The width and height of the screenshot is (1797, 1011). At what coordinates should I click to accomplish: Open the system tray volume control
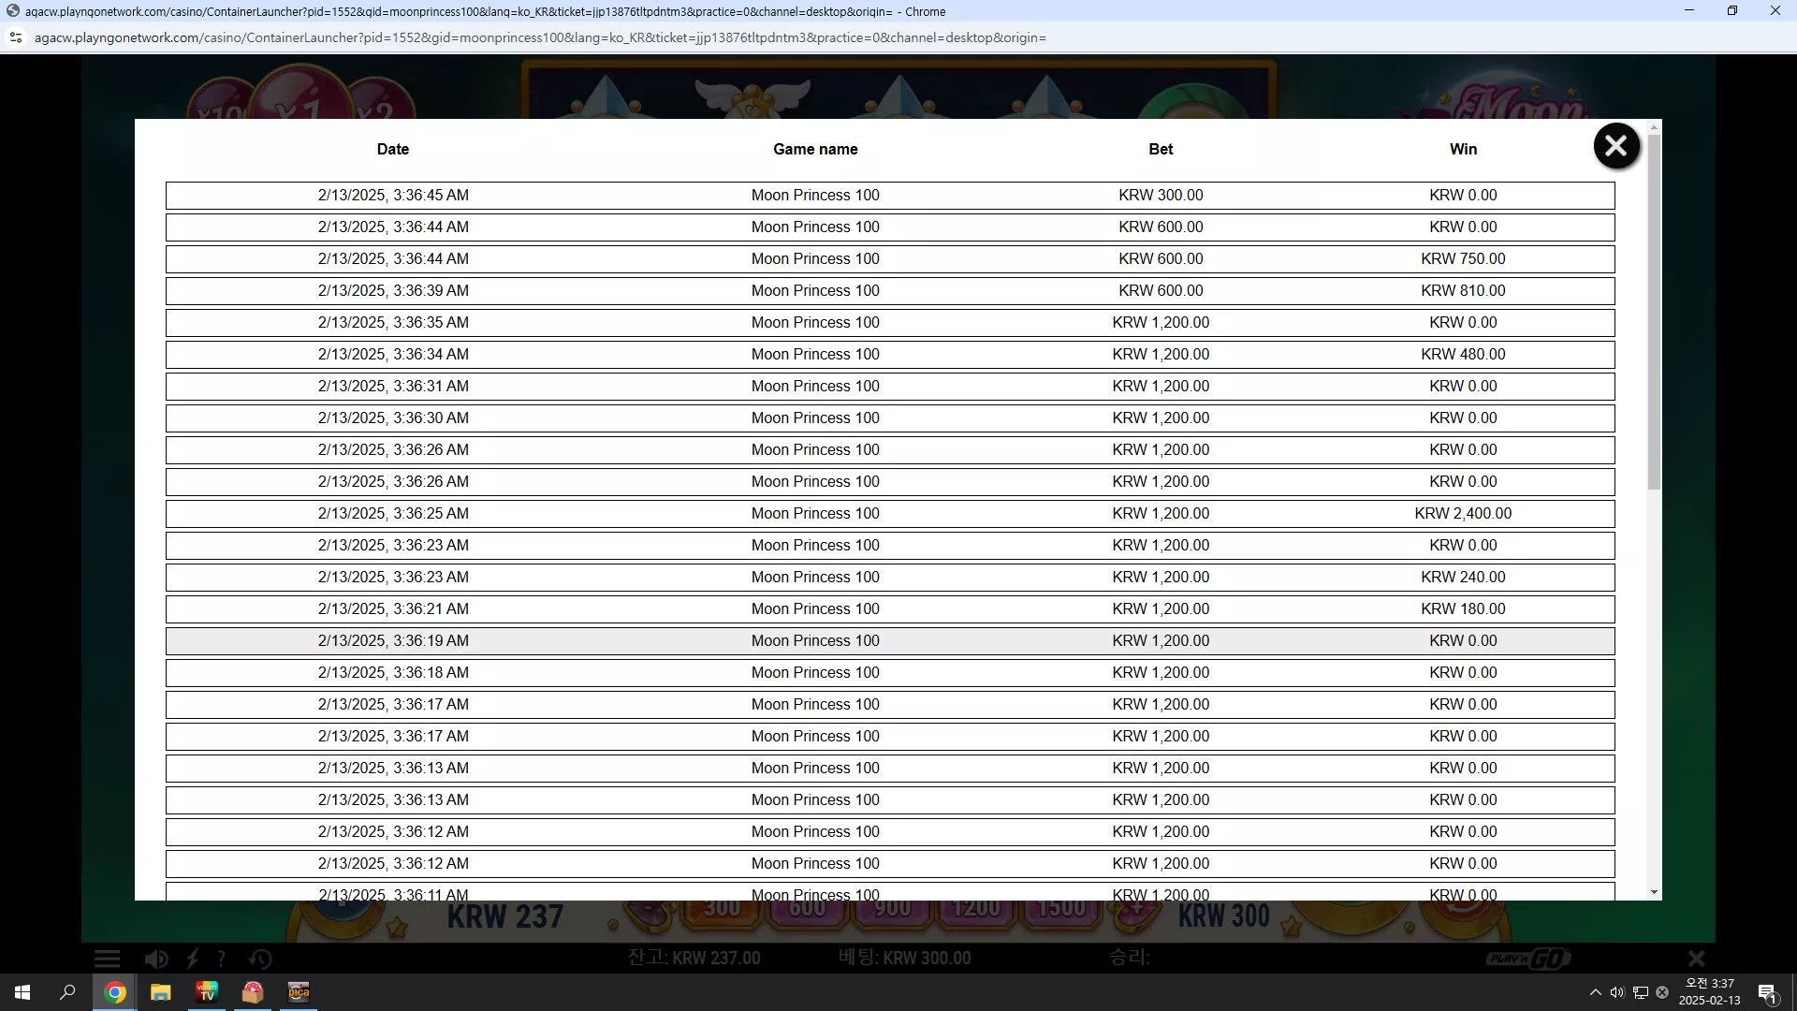coord(1617,992)
